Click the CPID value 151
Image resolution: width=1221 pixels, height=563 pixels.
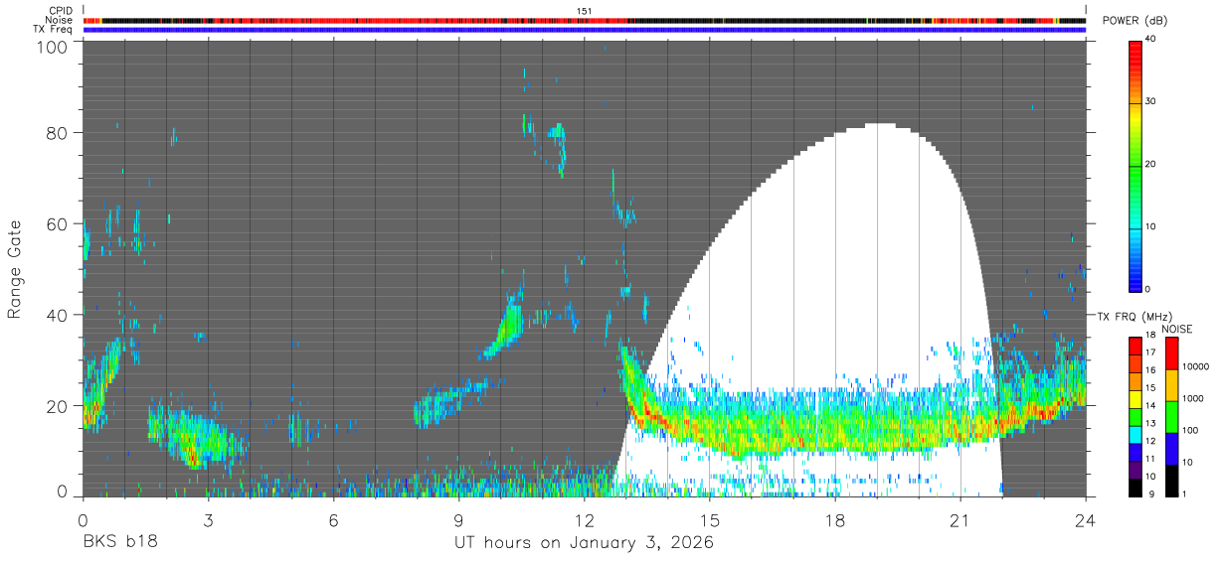click(585, 11)
